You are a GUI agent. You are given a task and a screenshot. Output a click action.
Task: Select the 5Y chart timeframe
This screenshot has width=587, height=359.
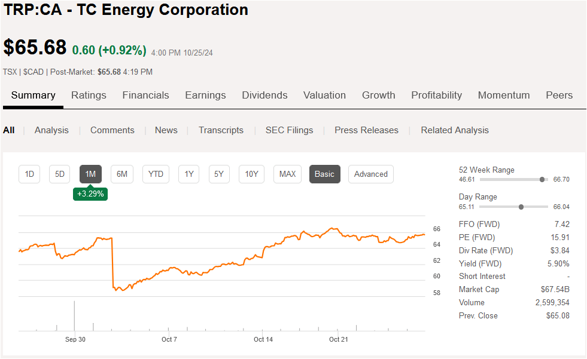tap(219, 174)
